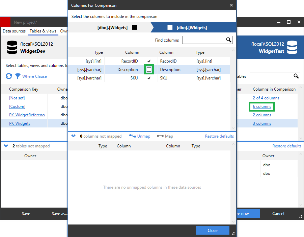Open the 6 columns comparison link
The height and width of the screenshot is (237, 304).
(261, 106)
